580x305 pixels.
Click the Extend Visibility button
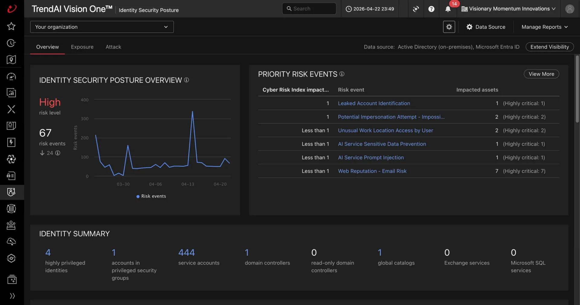pos(549,47)
